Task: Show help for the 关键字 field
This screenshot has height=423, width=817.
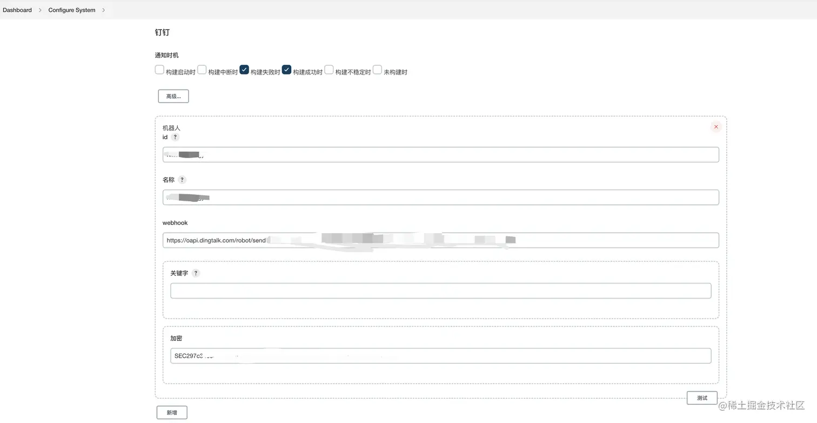Action: pos(196,273)
